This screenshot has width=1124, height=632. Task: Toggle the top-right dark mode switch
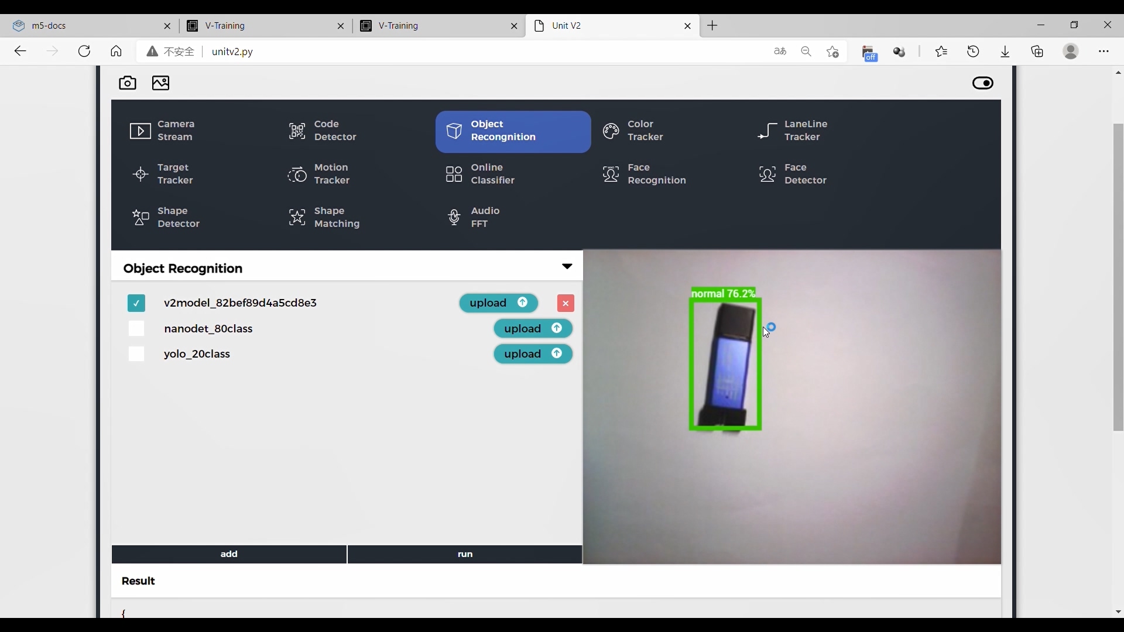pos(983,83)
